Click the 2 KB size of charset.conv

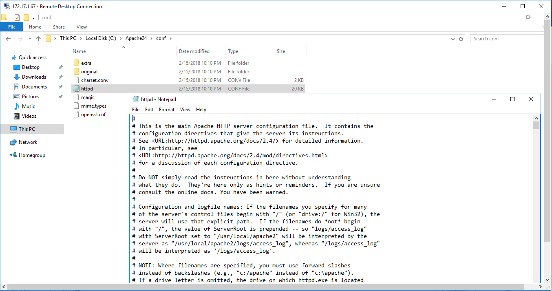tap(299, 80)
